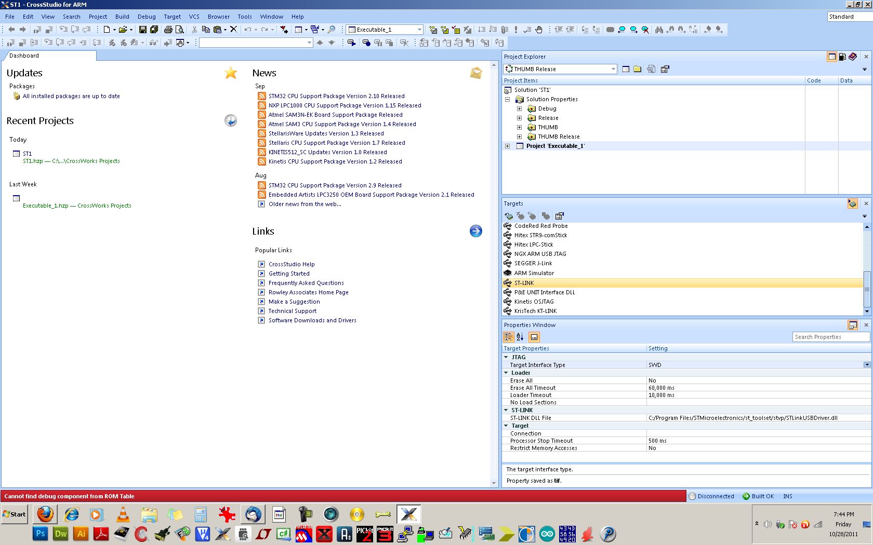Click the memory usage gas pump icon
This screenshot has width=873, height=545.
click(x=842, y=57)
